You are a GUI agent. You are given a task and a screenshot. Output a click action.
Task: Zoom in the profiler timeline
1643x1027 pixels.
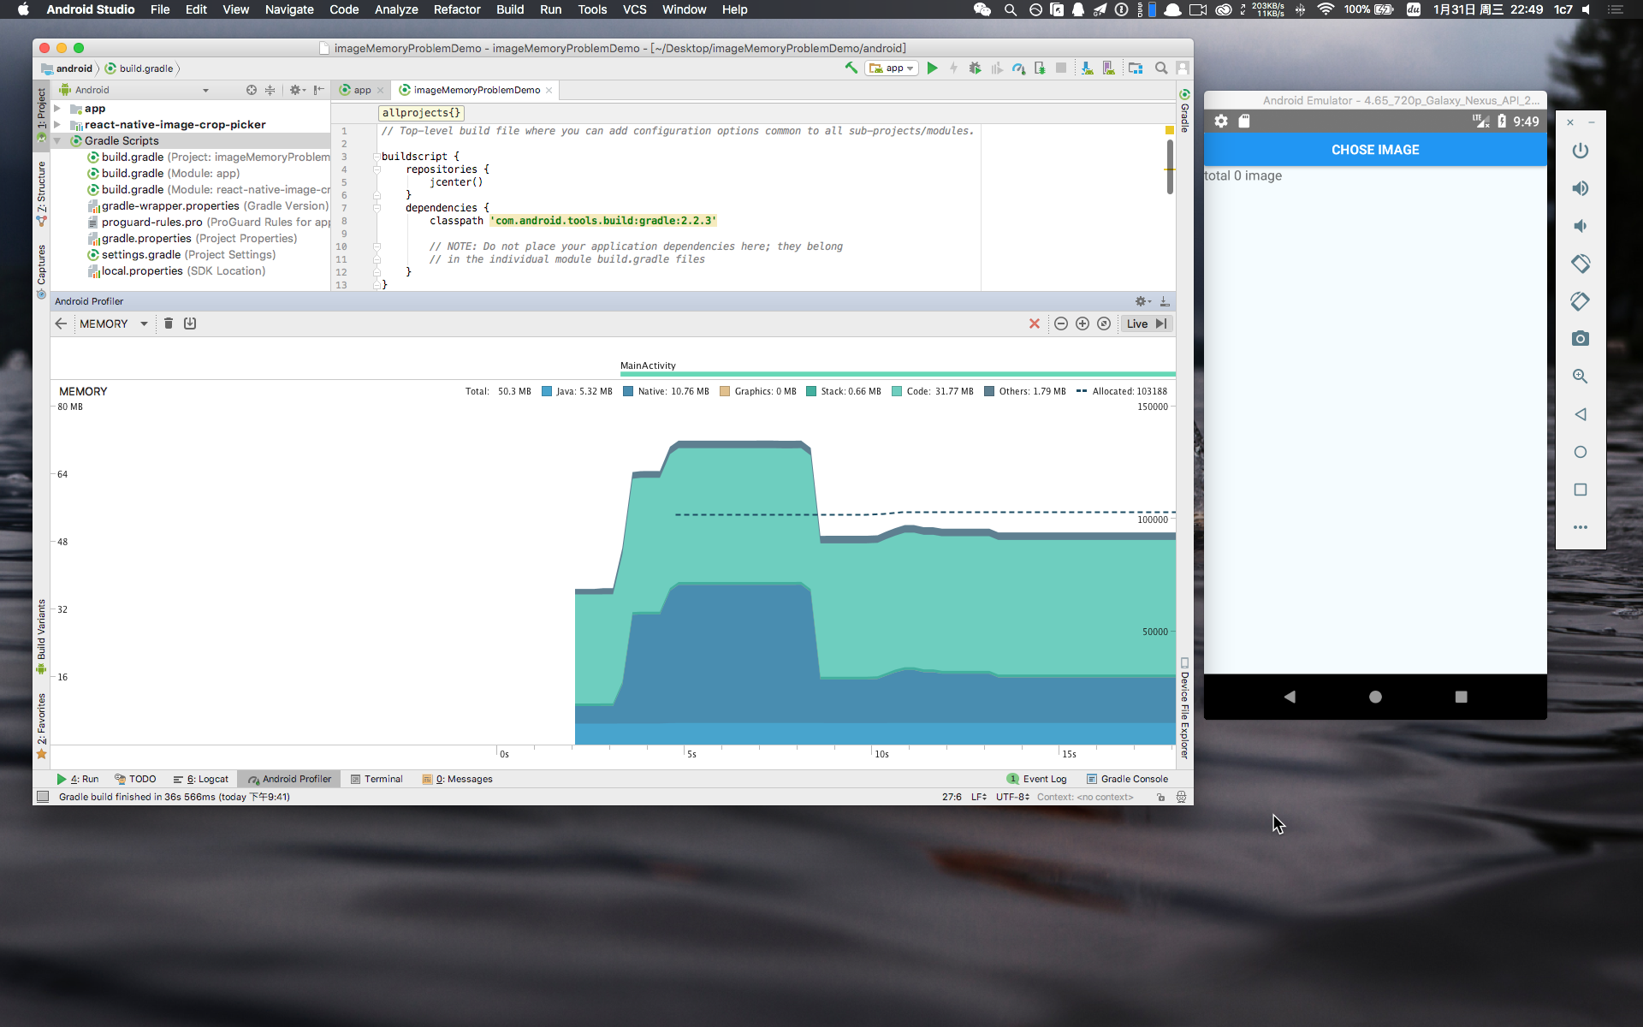click(1082, 324)
